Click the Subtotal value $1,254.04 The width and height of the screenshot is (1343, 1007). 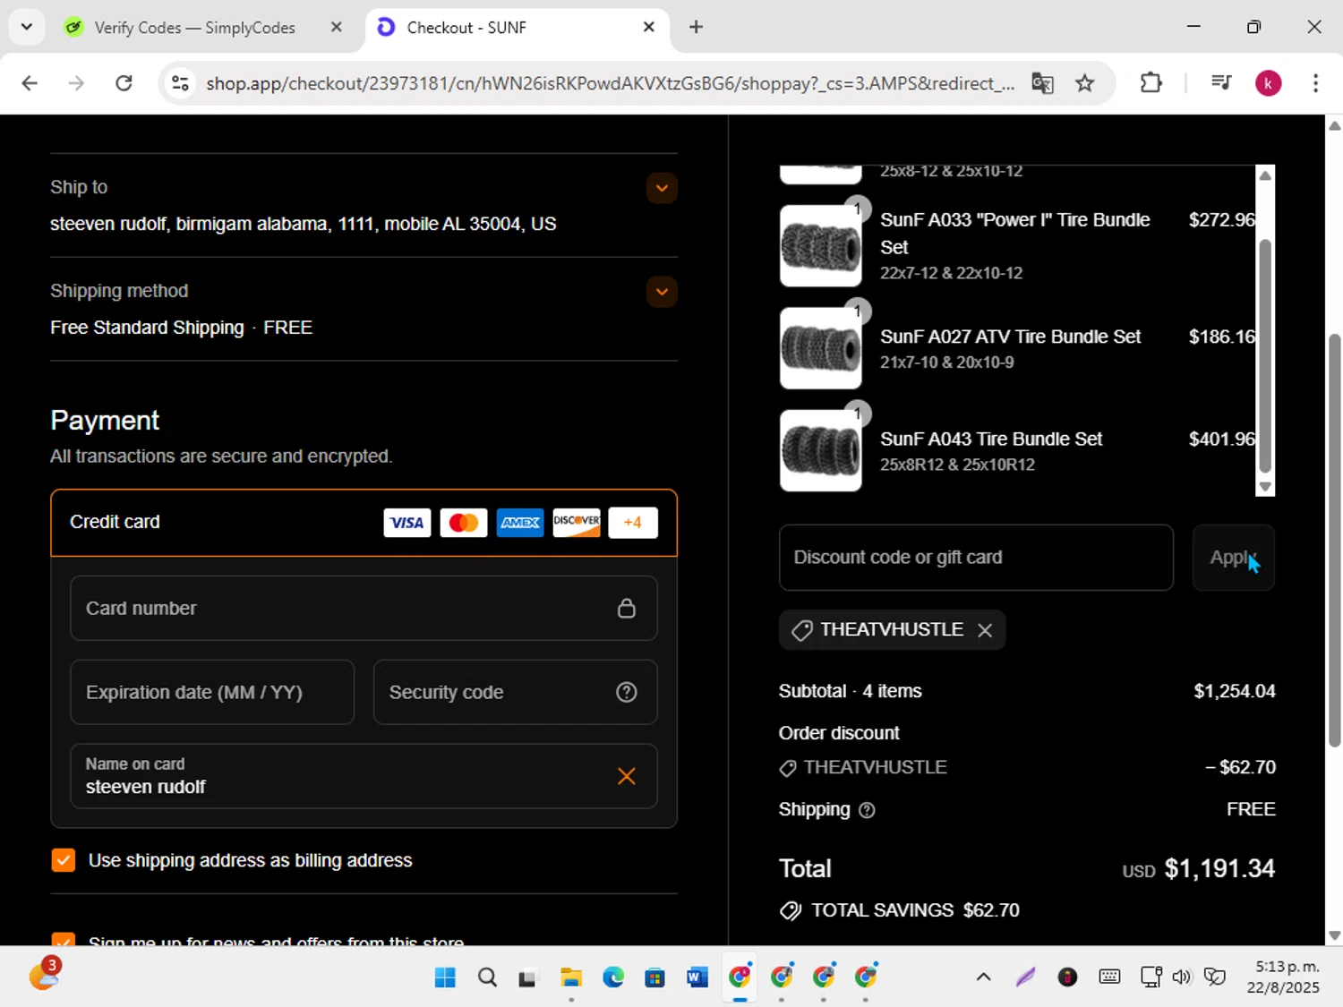[x=1235, y=691]
